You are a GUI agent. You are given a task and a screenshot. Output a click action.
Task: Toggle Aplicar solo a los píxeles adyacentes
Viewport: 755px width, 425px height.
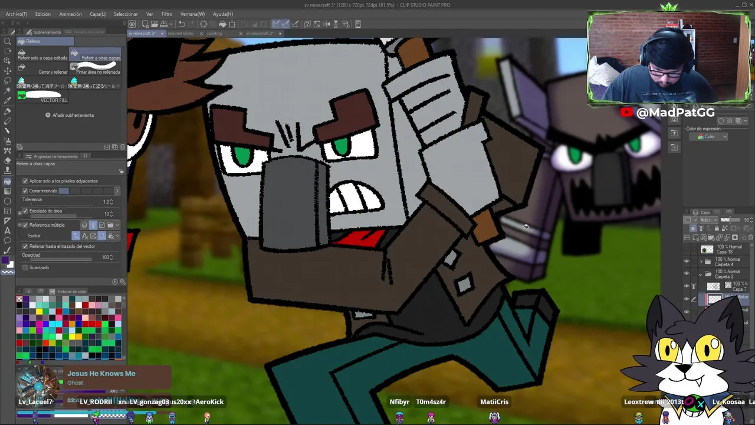tap(25, 181)
